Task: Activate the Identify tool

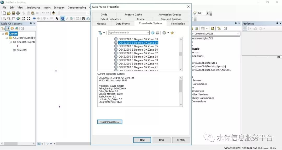Action: click(63, 18)
